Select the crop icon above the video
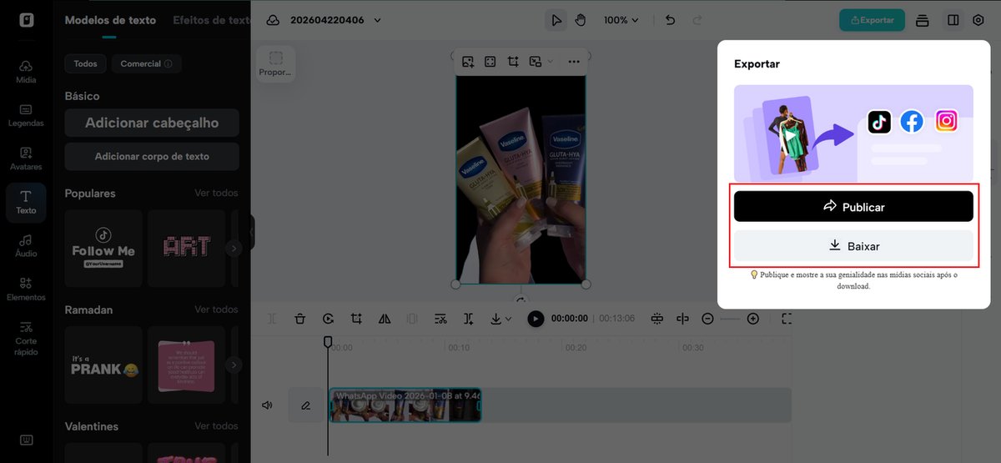1001x463 pixels. click(x=513, y=61)
